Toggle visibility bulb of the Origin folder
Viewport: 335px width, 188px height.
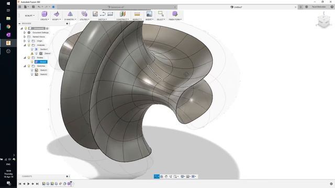tap(29, 41)
